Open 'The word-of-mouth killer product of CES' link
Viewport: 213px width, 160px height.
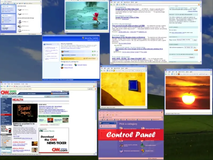tap(128, 26)
